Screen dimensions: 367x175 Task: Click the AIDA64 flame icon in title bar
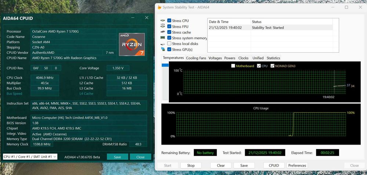(159, 7)
